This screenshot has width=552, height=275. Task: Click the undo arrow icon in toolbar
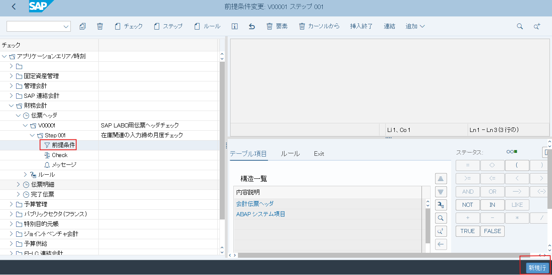(x=252, y=26)
